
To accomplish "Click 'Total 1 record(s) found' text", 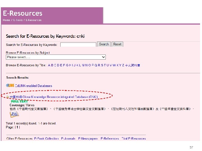I will [21, 123].
